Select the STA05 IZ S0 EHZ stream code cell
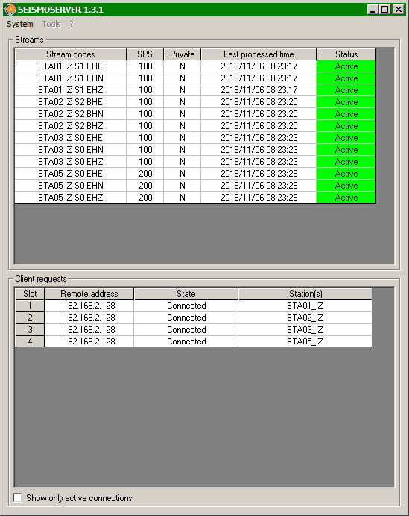 (70, 198)
